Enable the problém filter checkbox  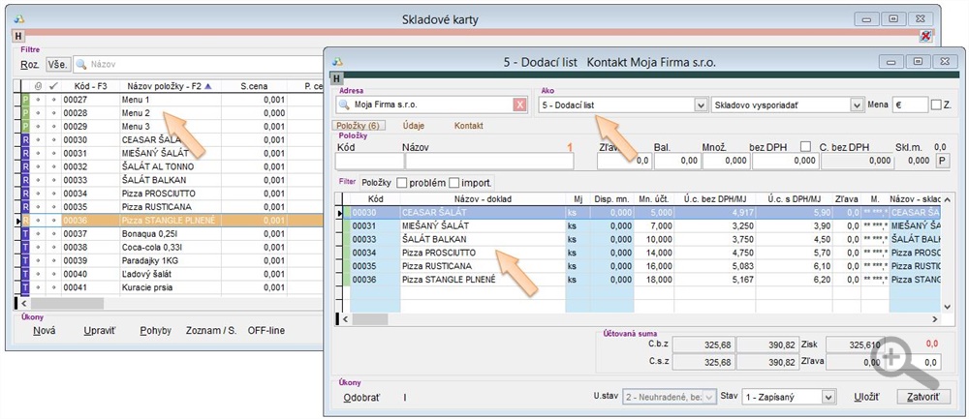[x=402, y=183]
